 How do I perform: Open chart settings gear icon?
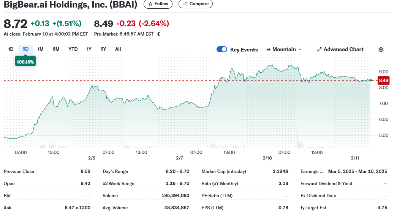click(381, 50)
